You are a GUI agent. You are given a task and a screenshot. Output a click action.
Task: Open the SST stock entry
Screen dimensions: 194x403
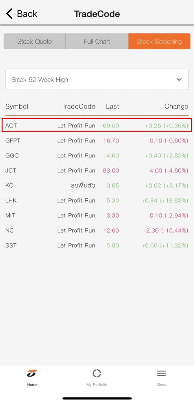pos(97,246)
